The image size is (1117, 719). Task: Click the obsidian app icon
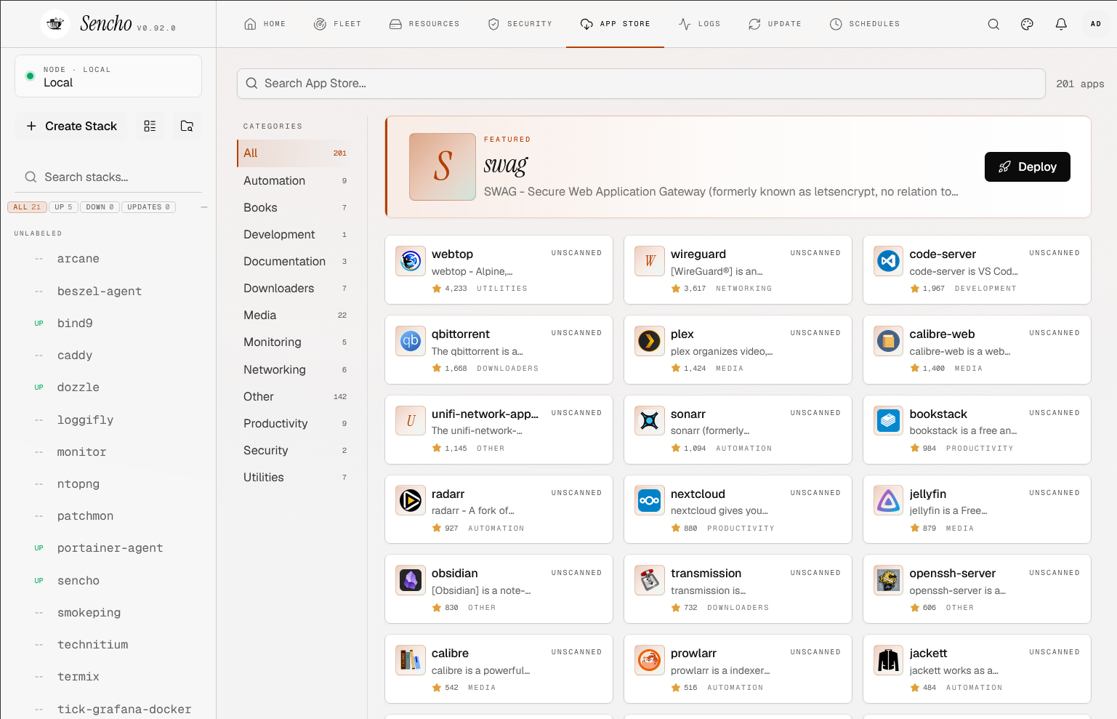(411, 579)
